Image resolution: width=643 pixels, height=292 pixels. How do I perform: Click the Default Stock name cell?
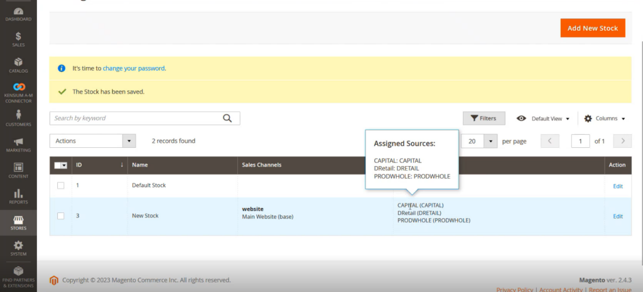[149, 185]
